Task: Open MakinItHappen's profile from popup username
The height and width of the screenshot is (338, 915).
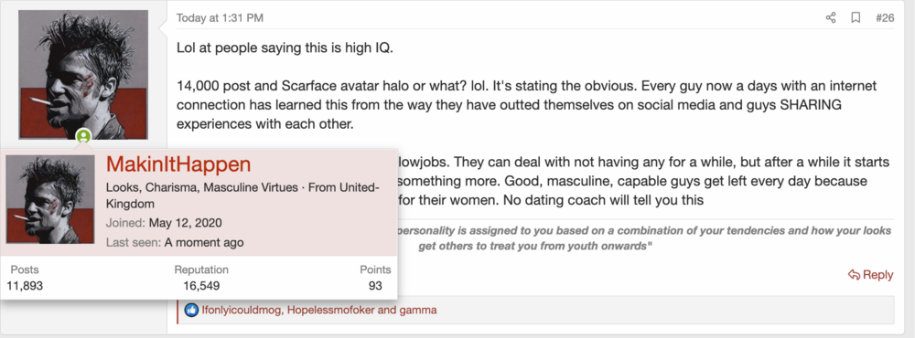Action: pos(178,164)
